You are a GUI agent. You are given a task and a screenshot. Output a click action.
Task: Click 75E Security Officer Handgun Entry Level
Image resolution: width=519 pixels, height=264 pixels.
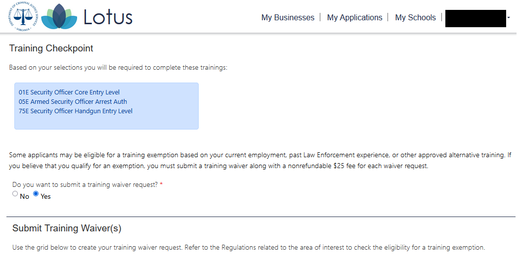coord(76,111)
